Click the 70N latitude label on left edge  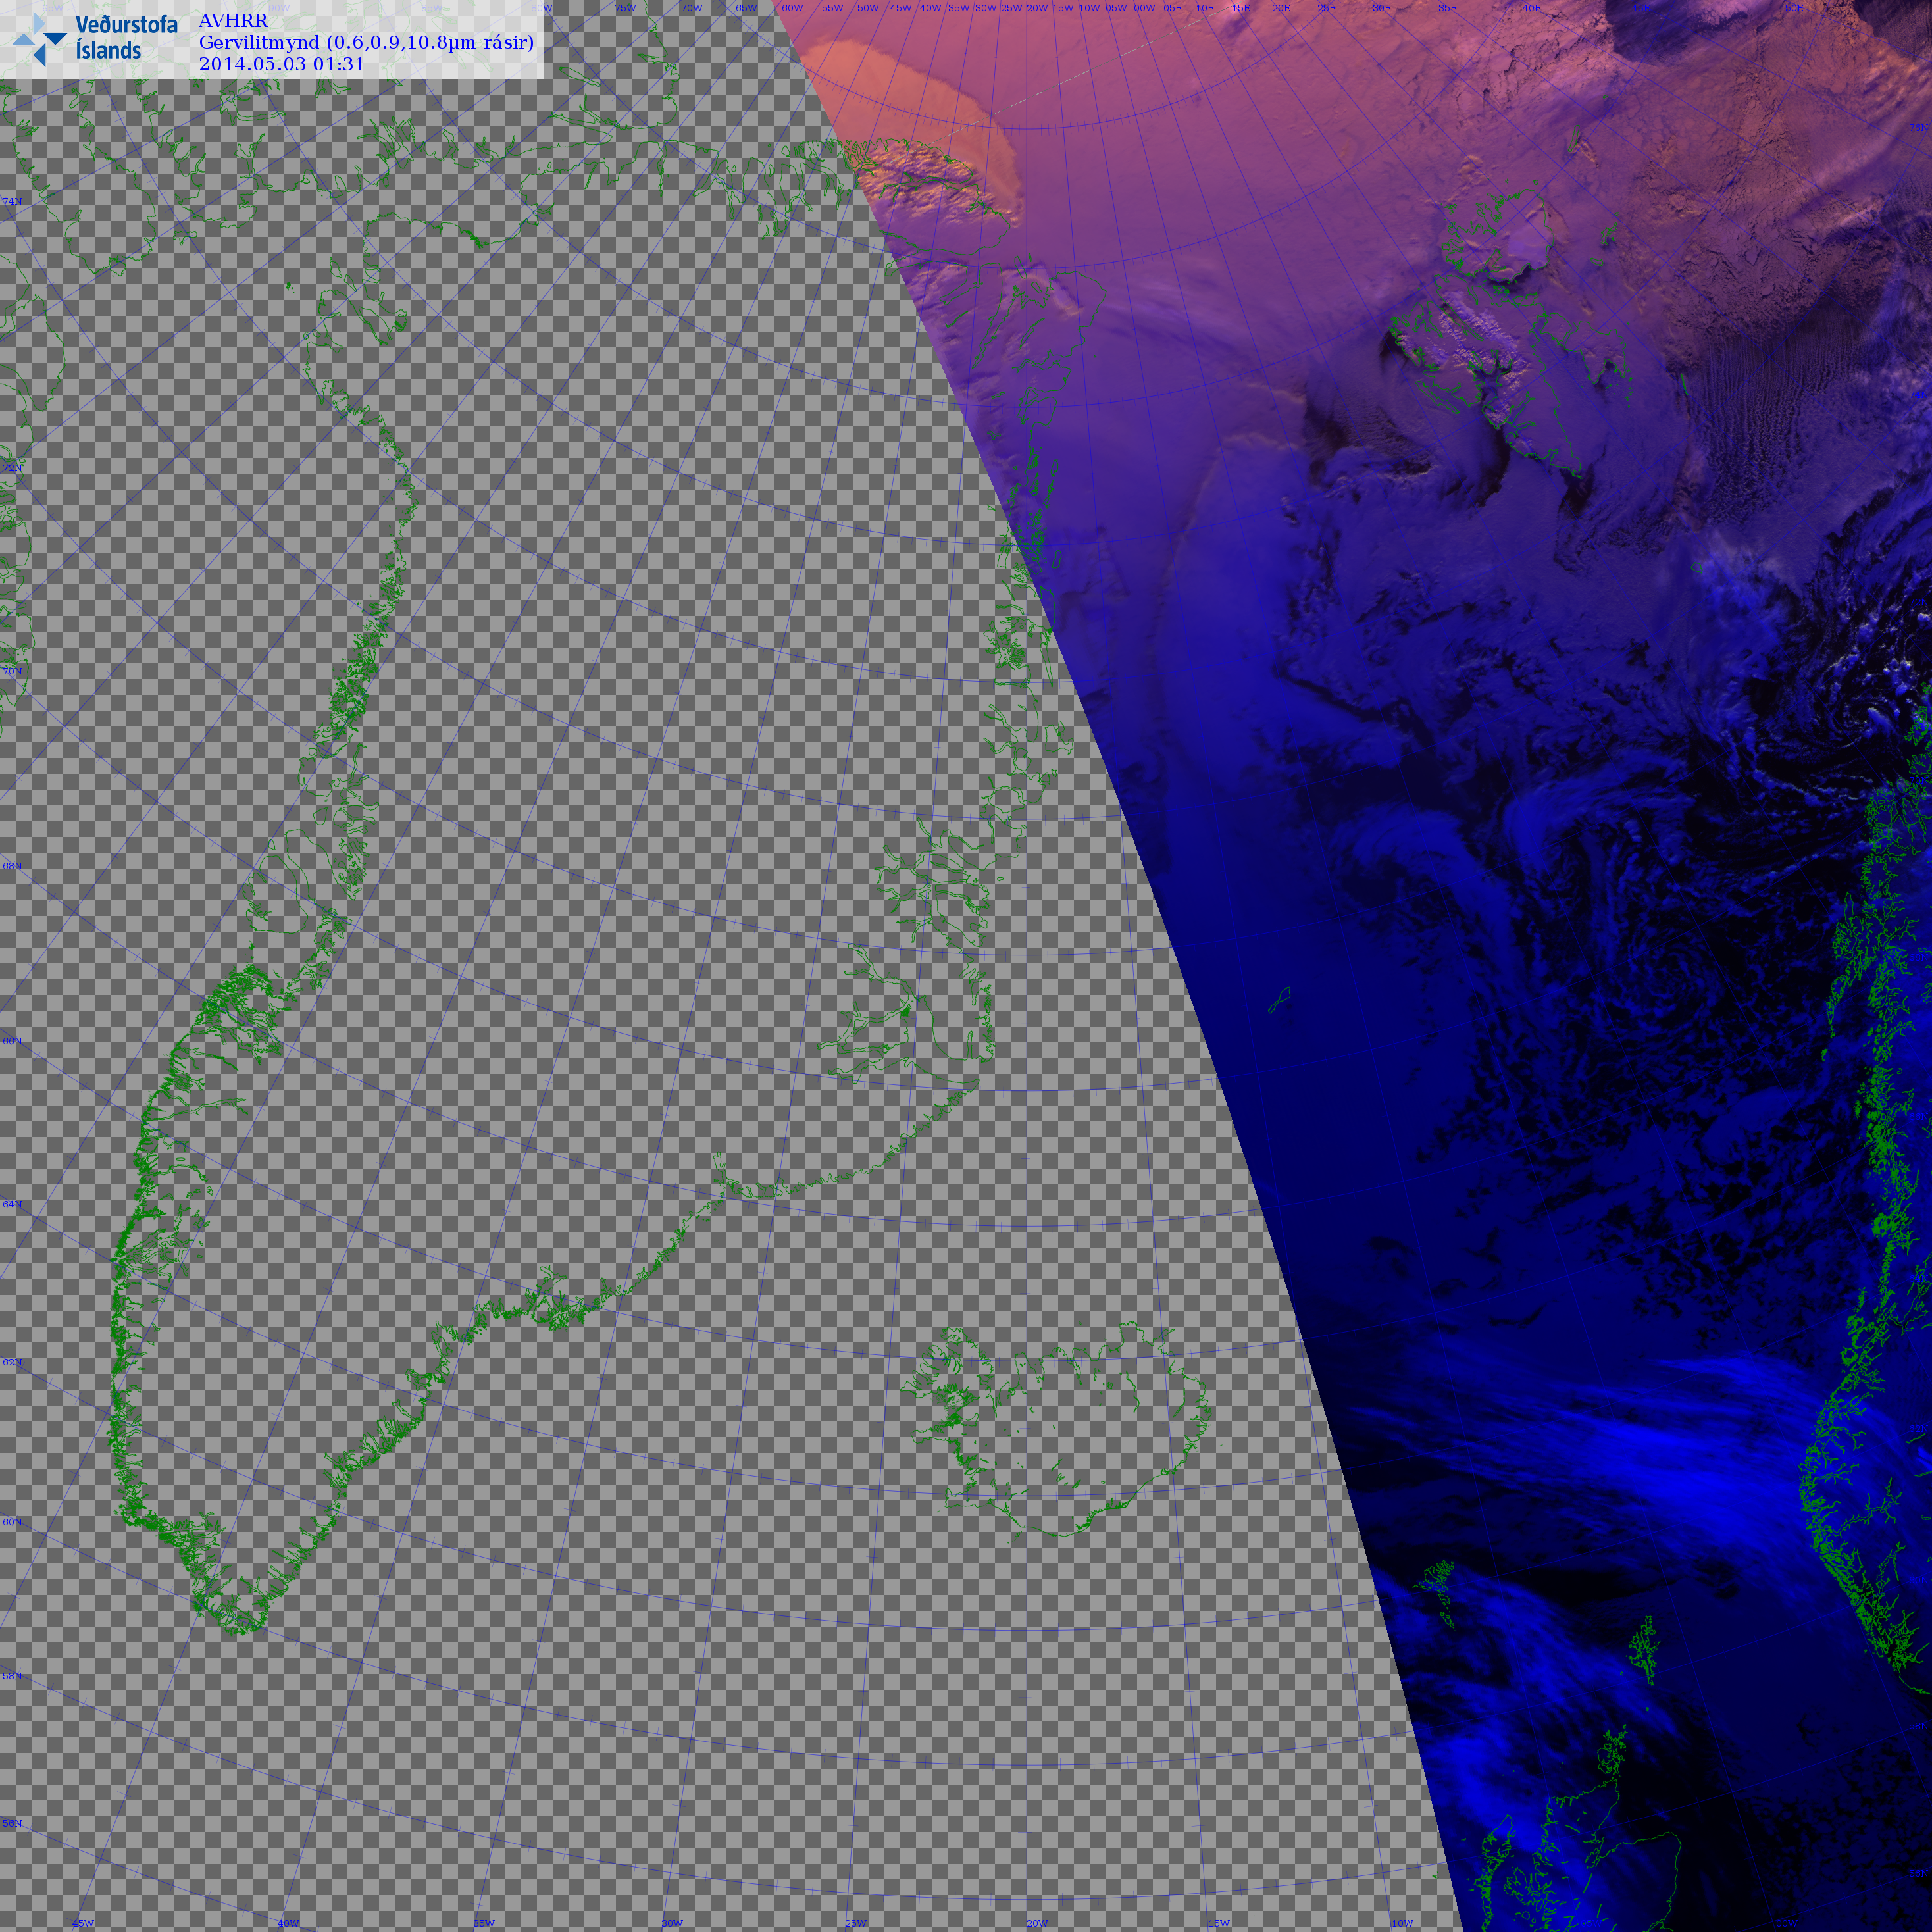12,671
